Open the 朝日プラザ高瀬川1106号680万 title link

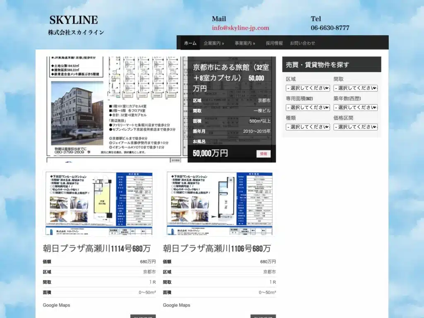coord(217,248)
